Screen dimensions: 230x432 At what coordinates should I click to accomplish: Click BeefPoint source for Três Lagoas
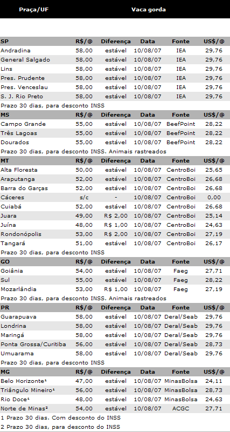(x=181, y=133)
